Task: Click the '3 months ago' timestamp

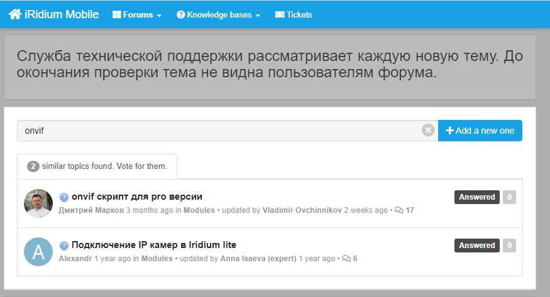Action: pos(150,210)
